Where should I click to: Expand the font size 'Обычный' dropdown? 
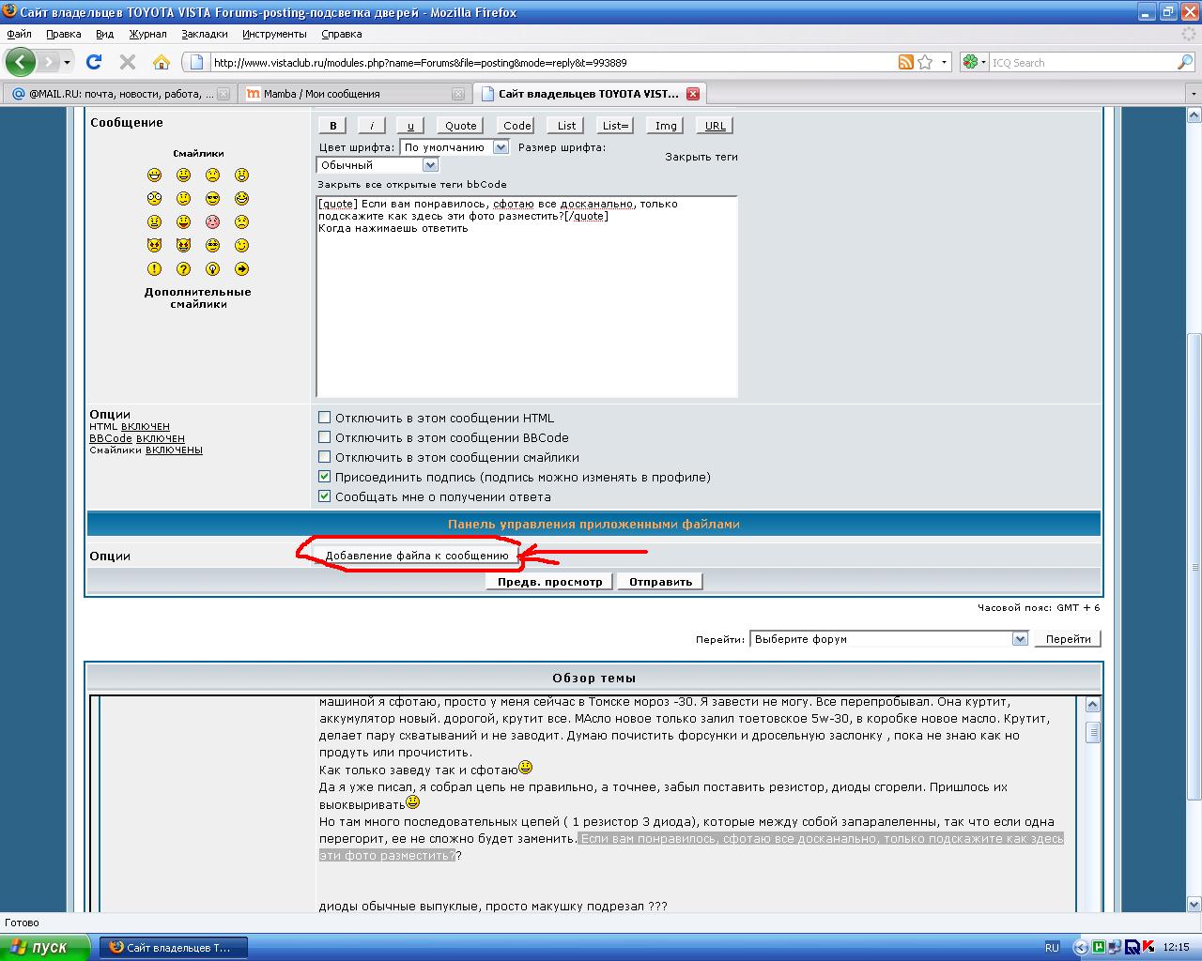tap(378, 165)
